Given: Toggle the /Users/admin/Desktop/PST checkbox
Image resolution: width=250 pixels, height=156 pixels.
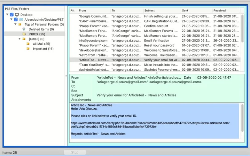Looking at the screenshot, I should click(x=16, y=20).
